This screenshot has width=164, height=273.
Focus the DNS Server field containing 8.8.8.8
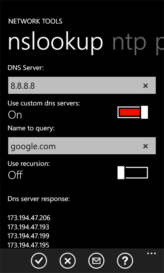coord(82,85)
